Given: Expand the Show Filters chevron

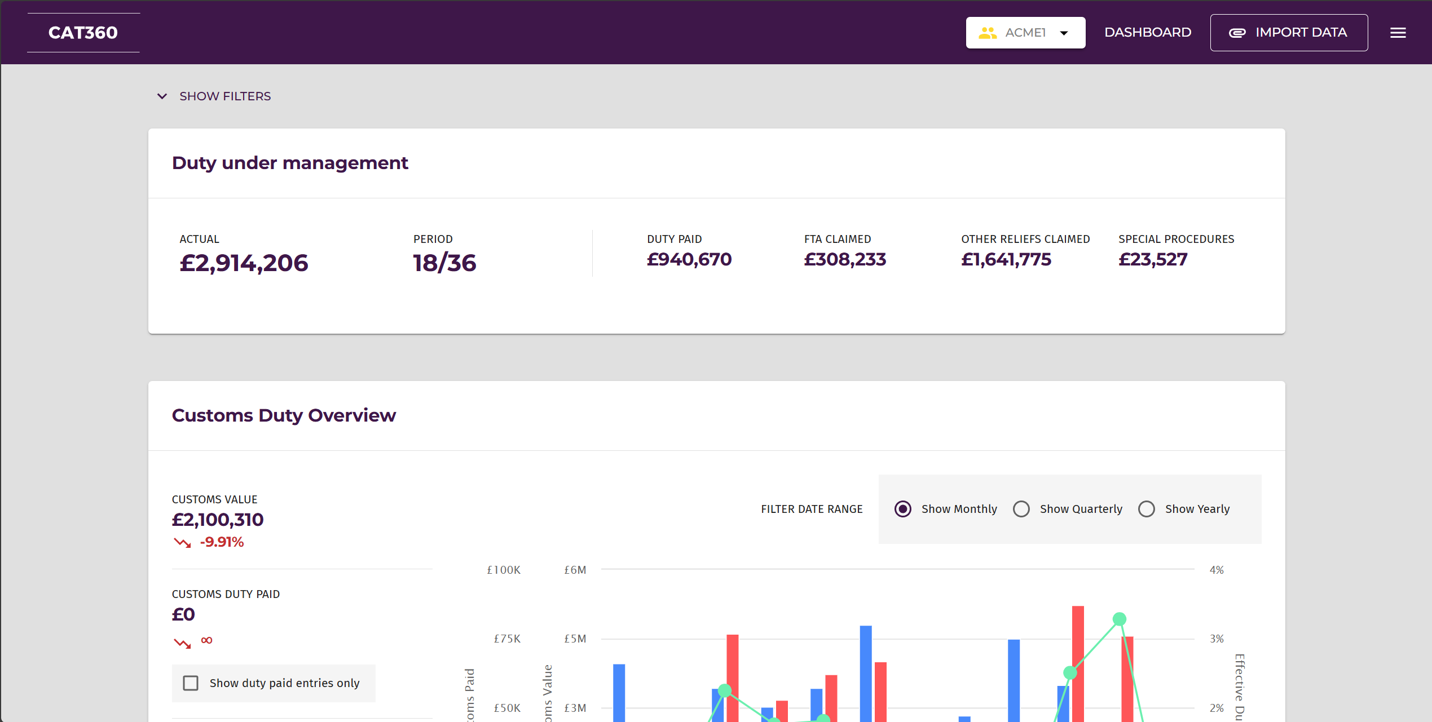Looking at the screenshot, I should tap(162, 96).
